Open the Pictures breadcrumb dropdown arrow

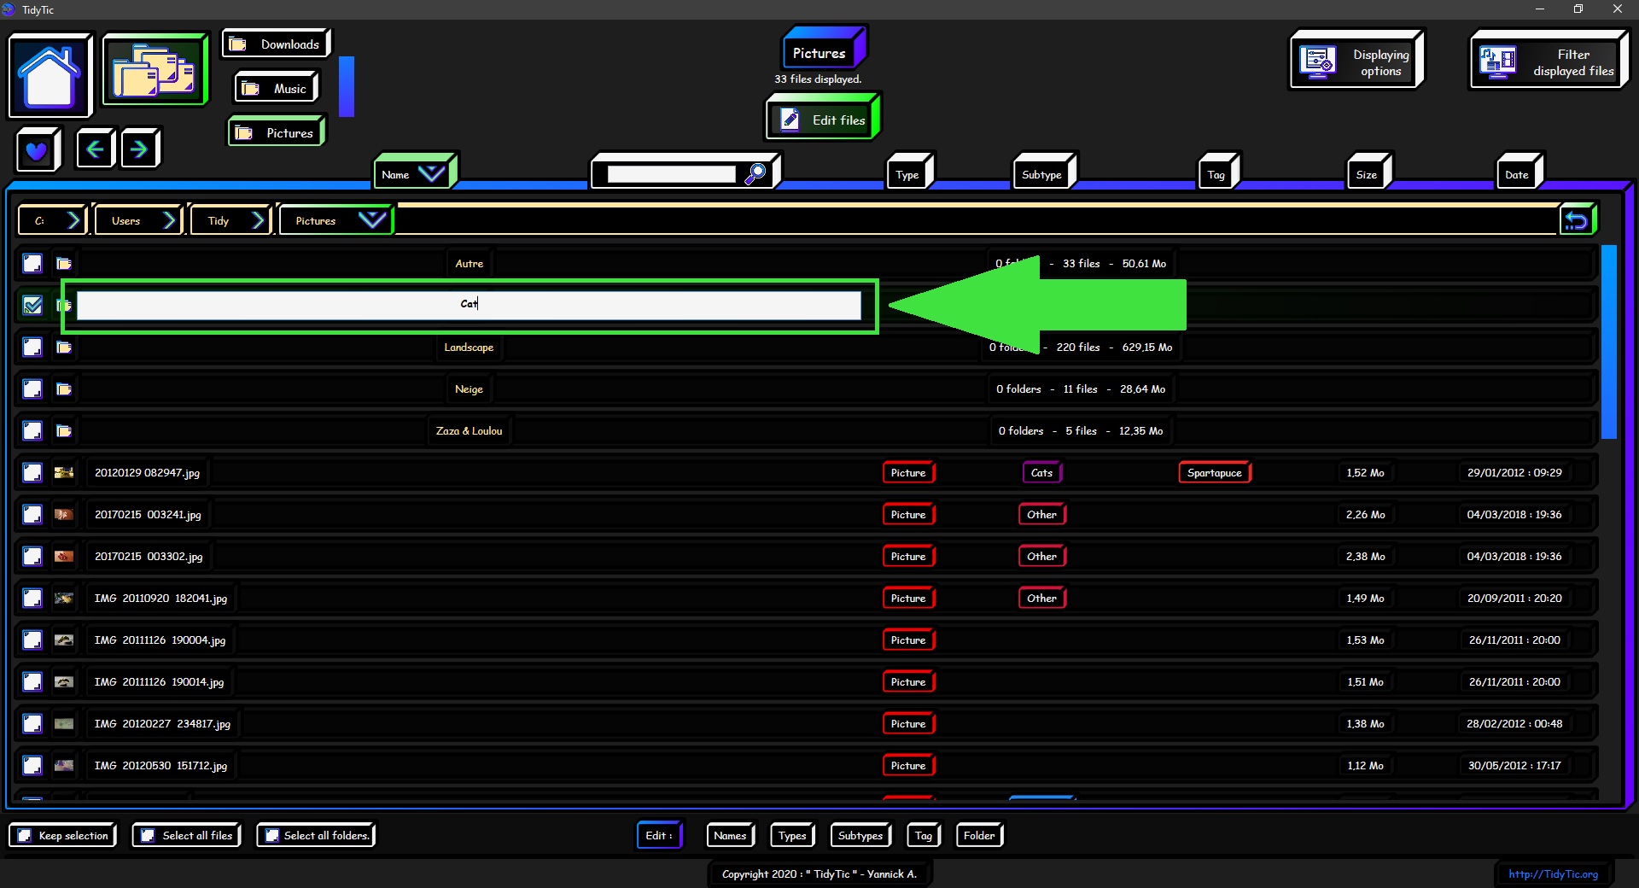tap(371, 219)
